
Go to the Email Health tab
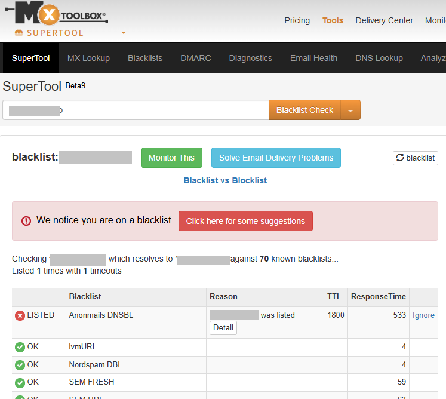313,58
